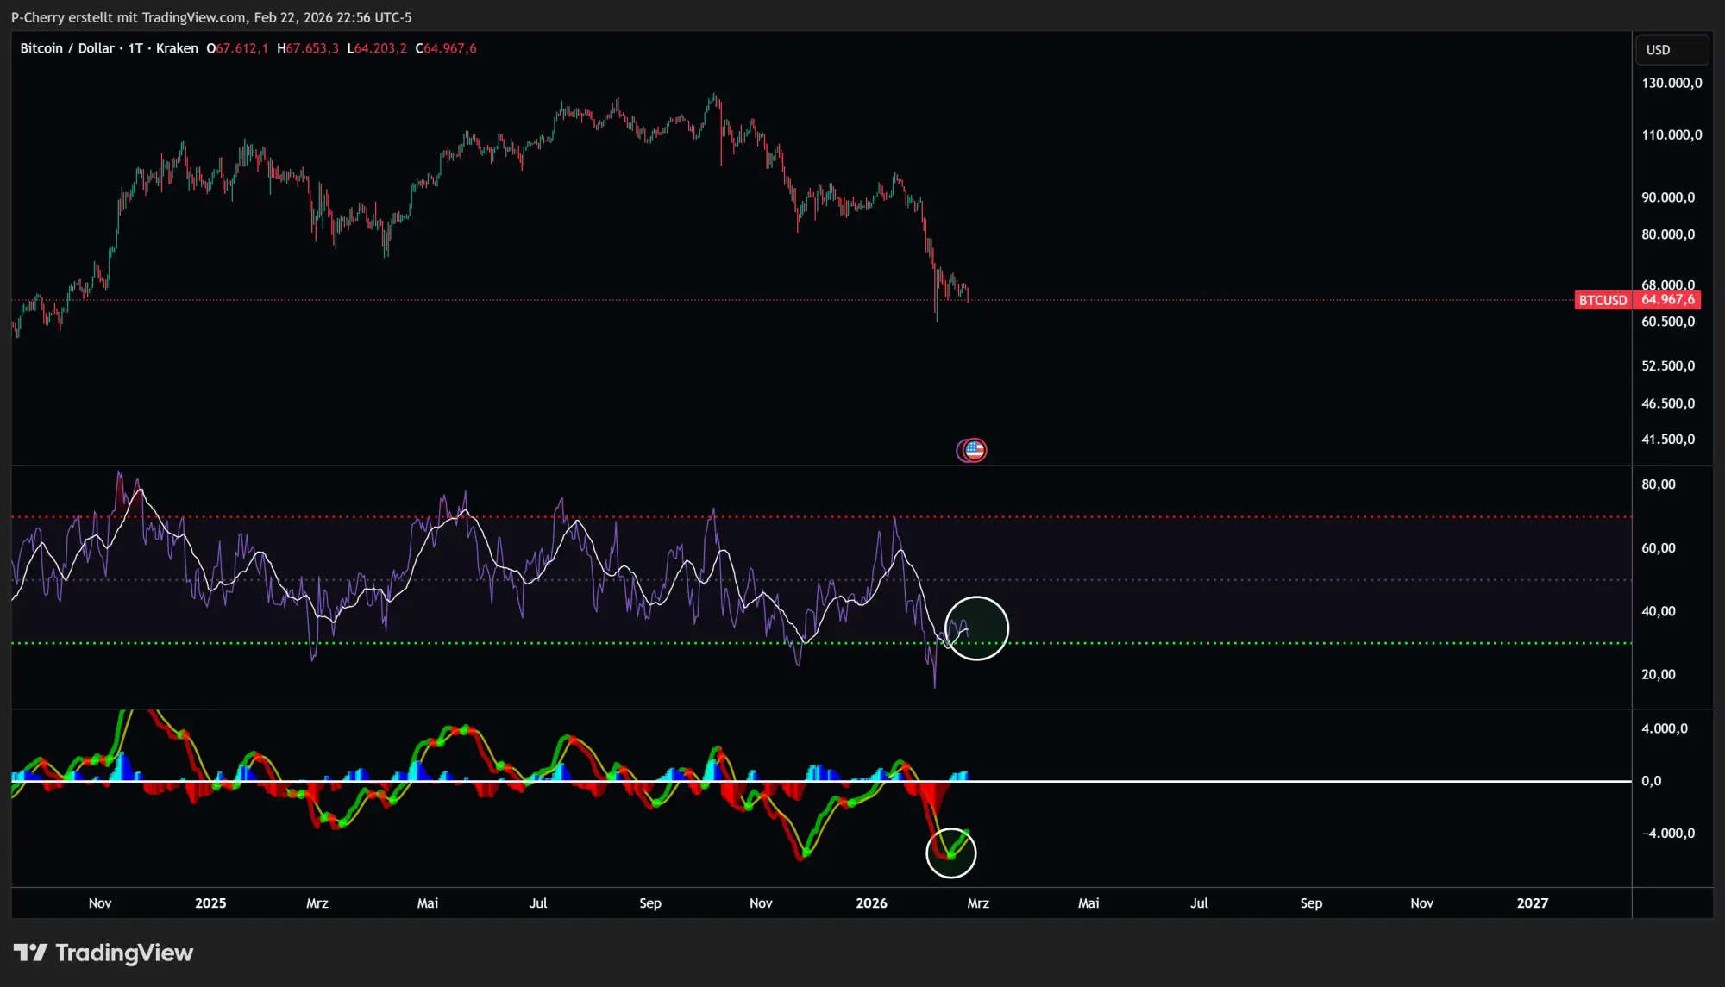Click the 2025 label on time axis
The image size is (1725, 987).
pos(210,903)
